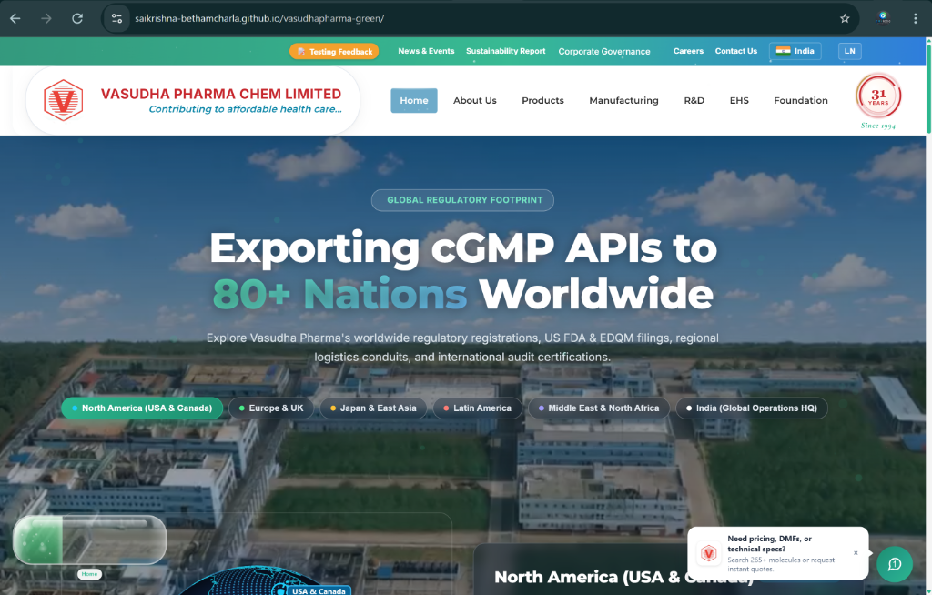Open Sustainability Report link
The height and width of the screenshot is (595, 932).
click(x=506, y=51)
